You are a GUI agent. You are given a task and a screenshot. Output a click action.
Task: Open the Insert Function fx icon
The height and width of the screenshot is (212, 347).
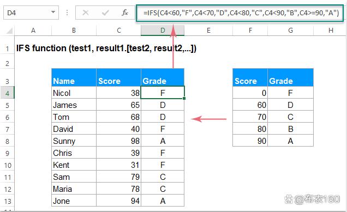125,13
